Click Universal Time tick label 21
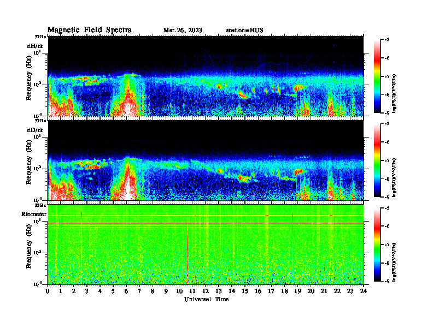Image resolution: width=433 pixels, height=334 pixels. 324,291
